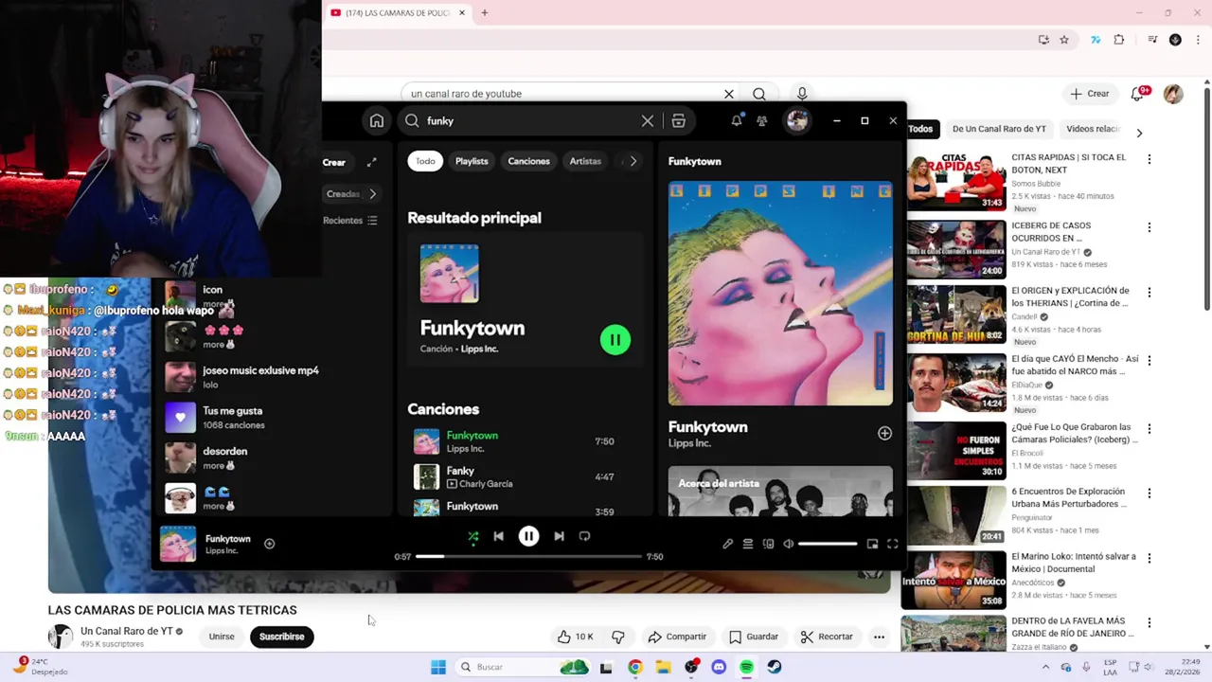Viewport: 1212px width, 682px height.
Task: Toggle repeat in Spotify player
Action: coord(584,536)
